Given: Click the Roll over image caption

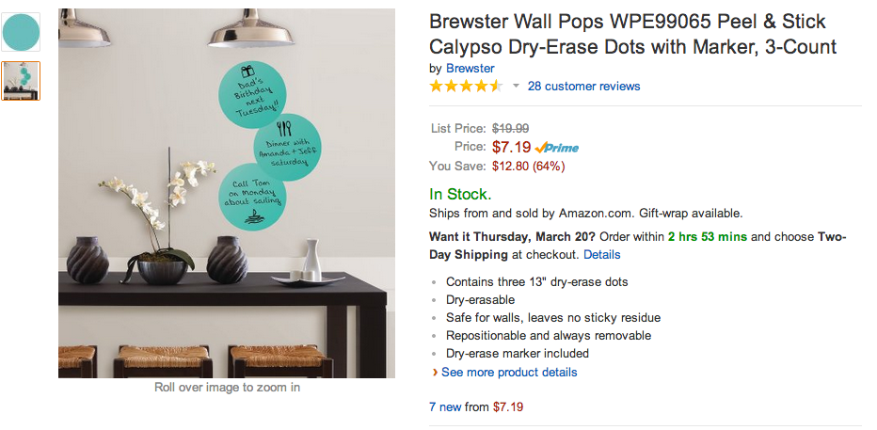Looking at the screenshot, I should (x=227, y=388).
